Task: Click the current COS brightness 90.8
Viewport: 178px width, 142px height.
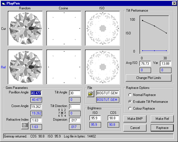Action: 113,118
